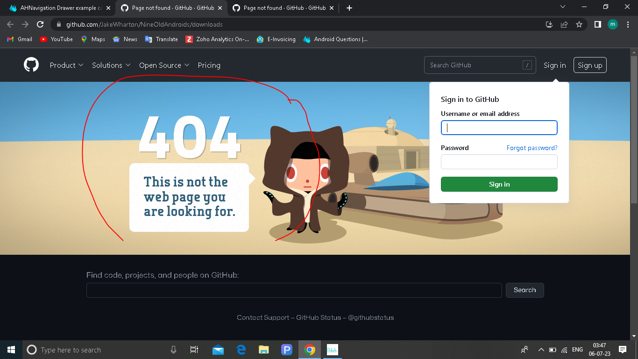Open the Windows Start menu
This screenshot has height=359, width=638.
(x=11, y=350)
